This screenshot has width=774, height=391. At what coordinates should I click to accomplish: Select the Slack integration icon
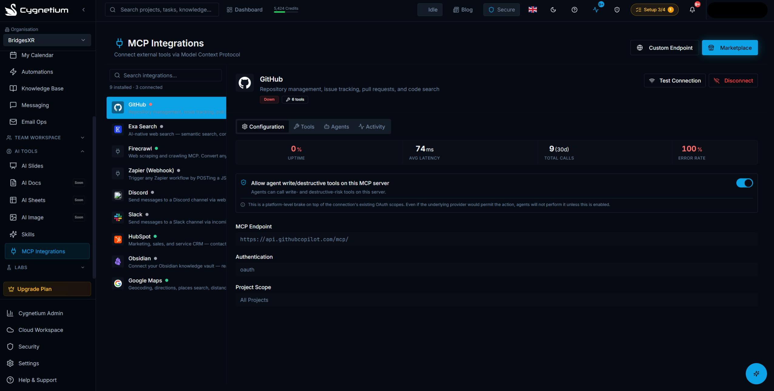[x=118, y=217]
